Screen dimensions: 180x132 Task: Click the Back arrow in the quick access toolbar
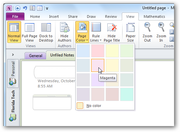click(18, 8)
